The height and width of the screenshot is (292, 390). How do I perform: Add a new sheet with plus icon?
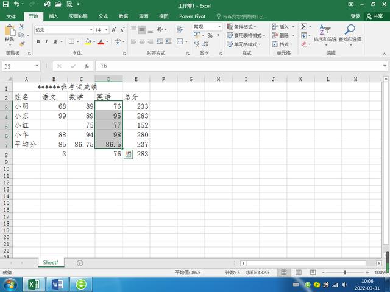[x=80, y=263]
